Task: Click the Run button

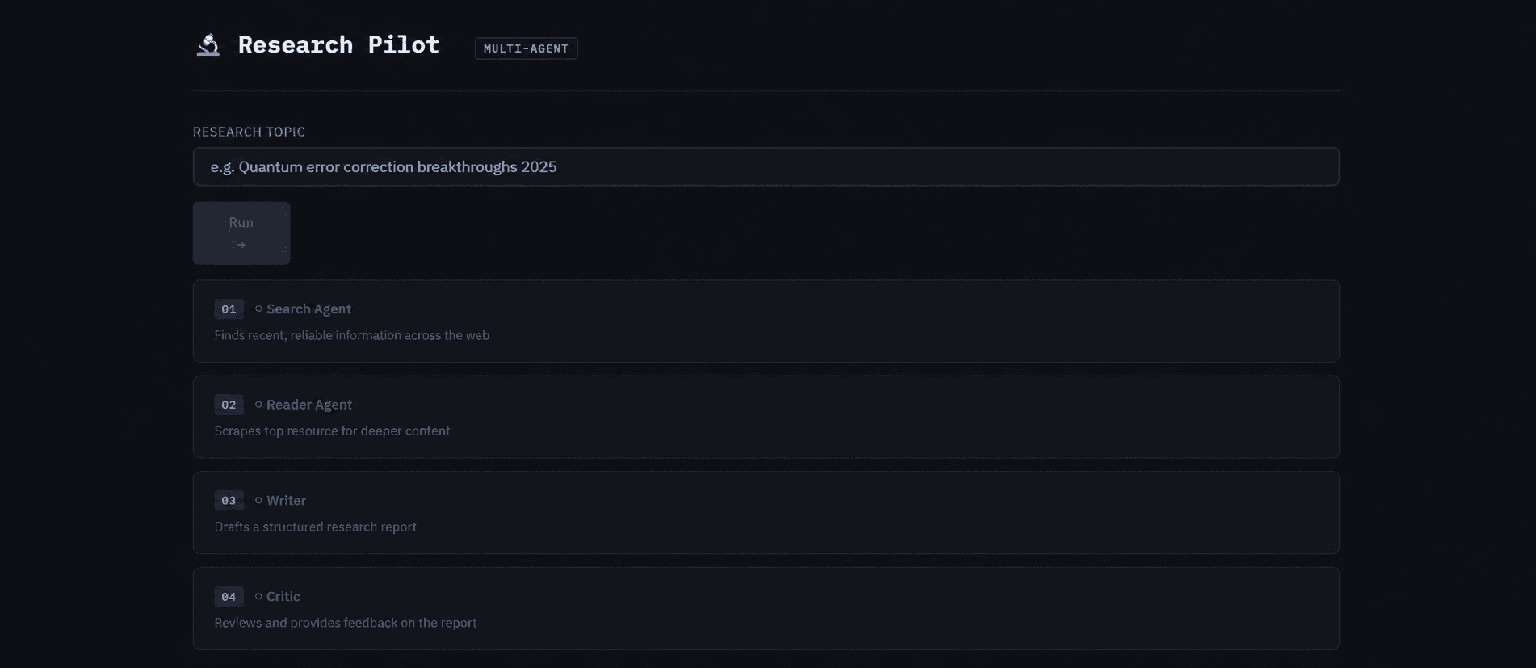Action: [x=241, y=233]
